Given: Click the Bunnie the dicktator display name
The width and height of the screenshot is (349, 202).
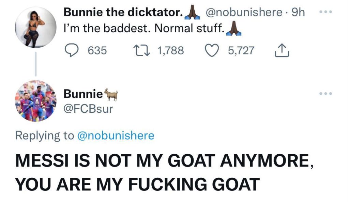Looking at the screenshot, I should 123,13.
